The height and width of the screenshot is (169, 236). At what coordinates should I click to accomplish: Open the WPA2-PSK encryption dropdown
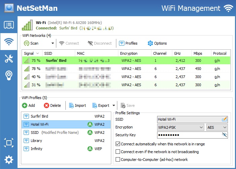pyautogui.click(x=180, y=127)
